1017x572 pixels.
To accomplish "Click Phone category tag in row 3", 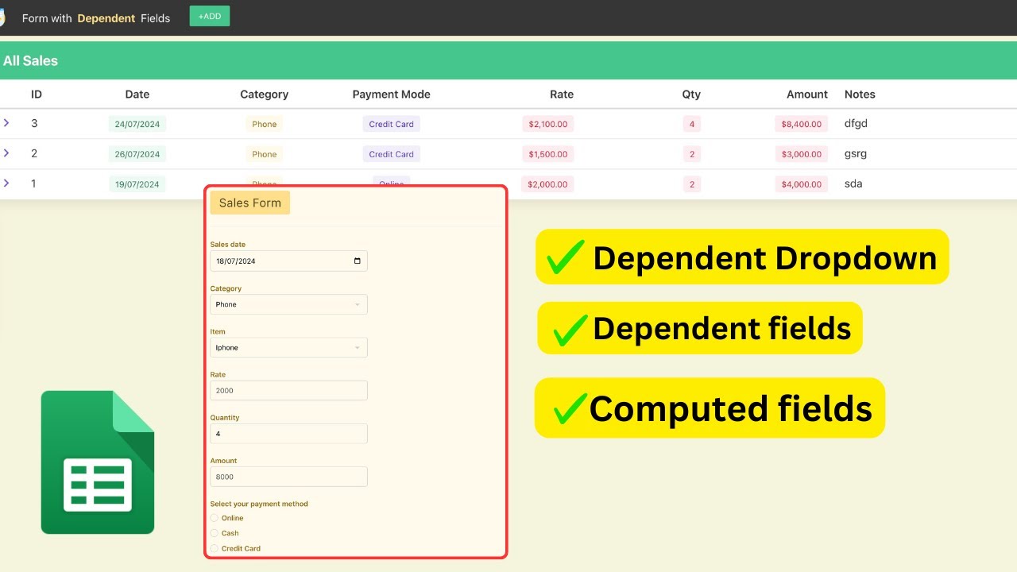I will tap(265, 124).
